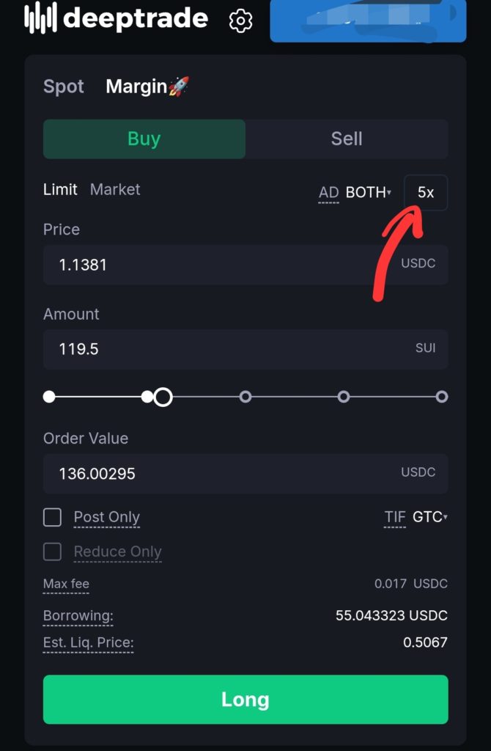Enable the Post Only checkbox
Screen dimensions: 491x751
click(x=53, y=517)
